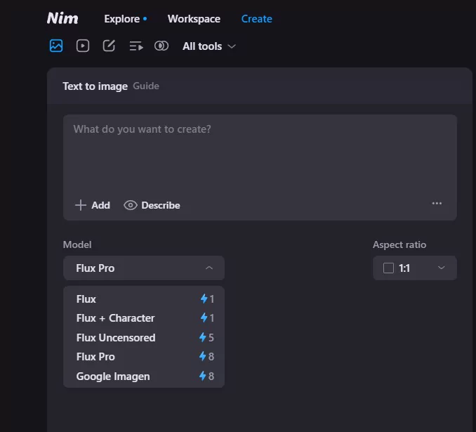Open the overlapping circles blend tool
Screen dimensions: 476x432
pos(161,46)
